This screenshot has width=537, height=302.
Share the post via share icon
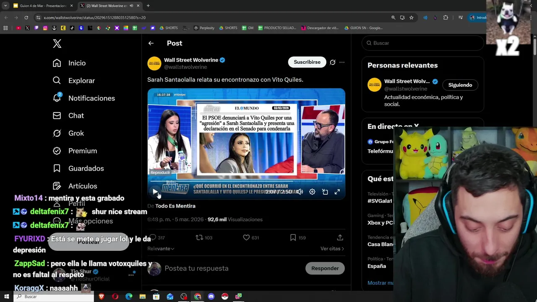coord(340,237)
